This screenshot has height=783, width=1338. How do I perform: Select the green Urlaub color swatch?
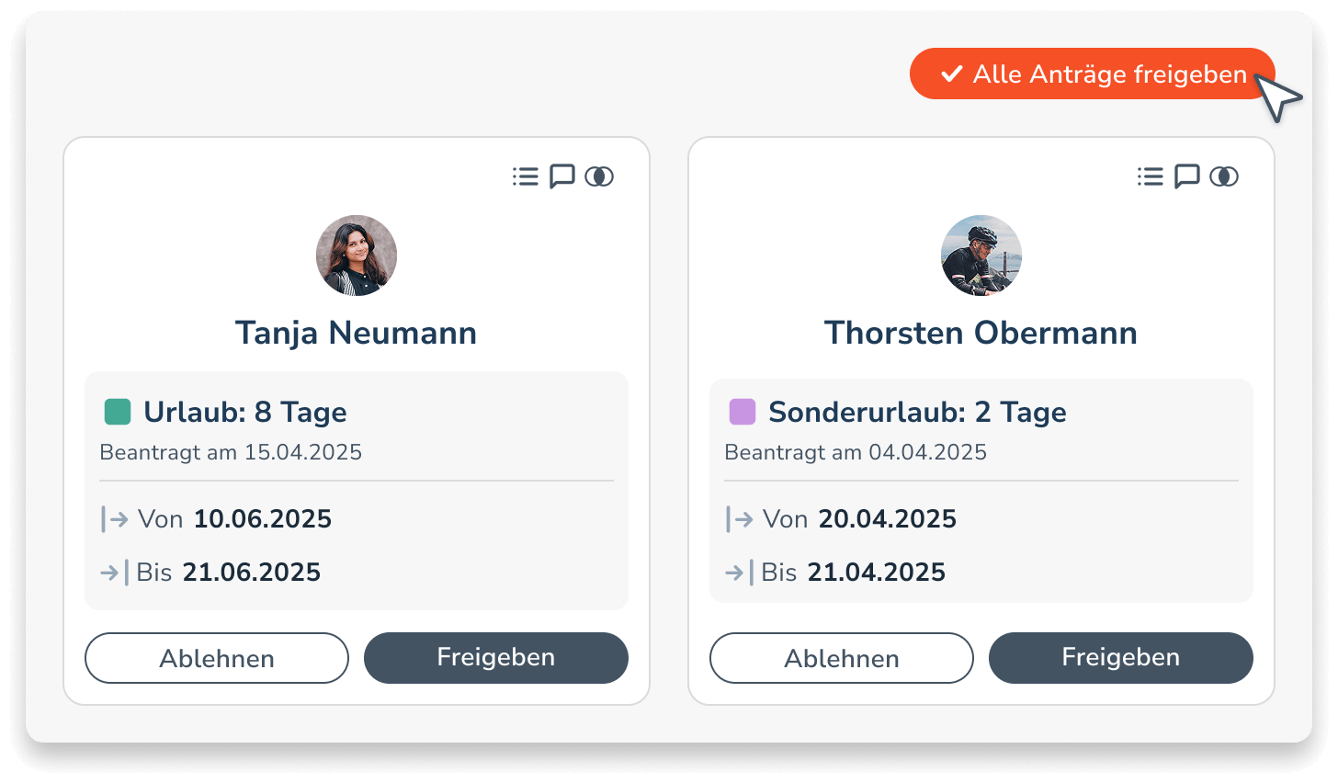click(117, 412)
